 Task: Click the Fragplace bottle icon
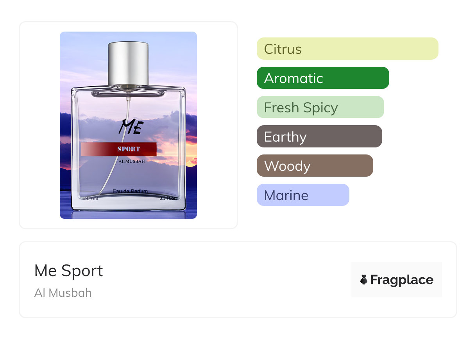(364, 280)
